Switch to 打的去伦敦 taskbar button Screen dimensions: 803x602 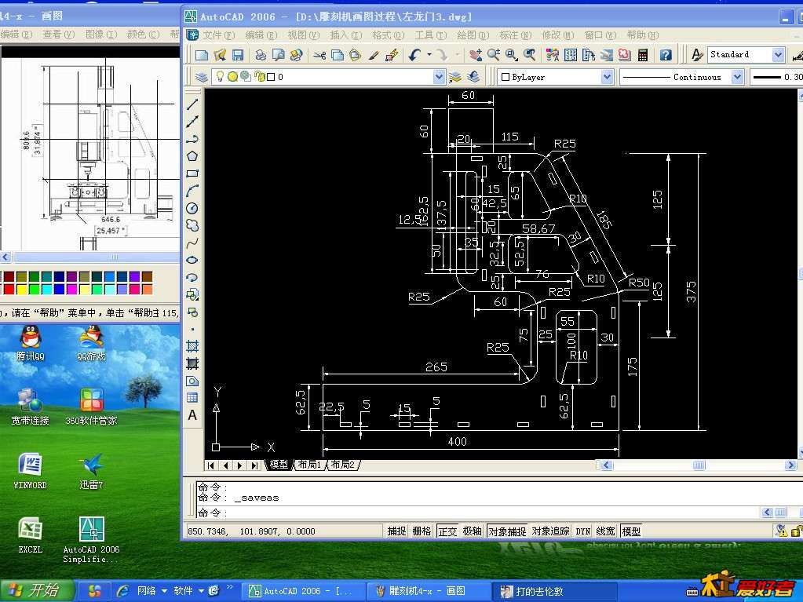click(555, 591)
